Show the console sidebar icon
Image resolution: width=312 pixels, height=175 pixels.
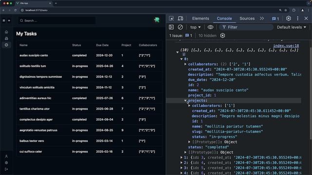(x=171, y=27)
